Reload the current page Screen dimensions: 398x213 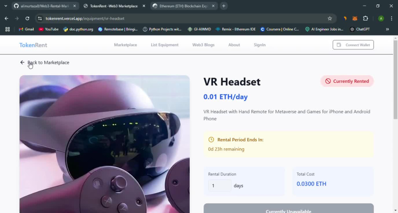click(27, 18)
